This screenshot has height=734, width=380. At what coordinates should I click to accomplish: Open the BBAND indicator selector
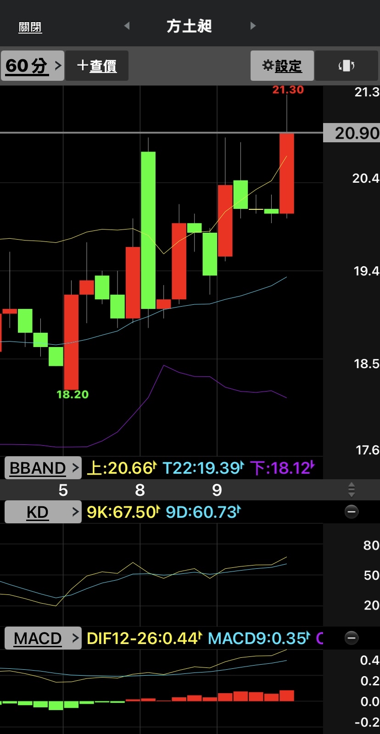click(43, 468)
